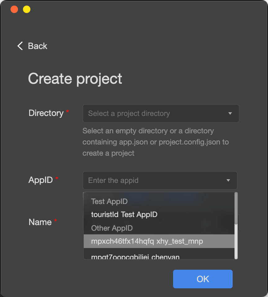
Task: Click the AppID field label
Action: 41,180
